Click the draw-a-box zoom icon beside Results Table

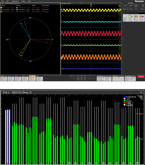pyautogui.click(x=143, y=6)
